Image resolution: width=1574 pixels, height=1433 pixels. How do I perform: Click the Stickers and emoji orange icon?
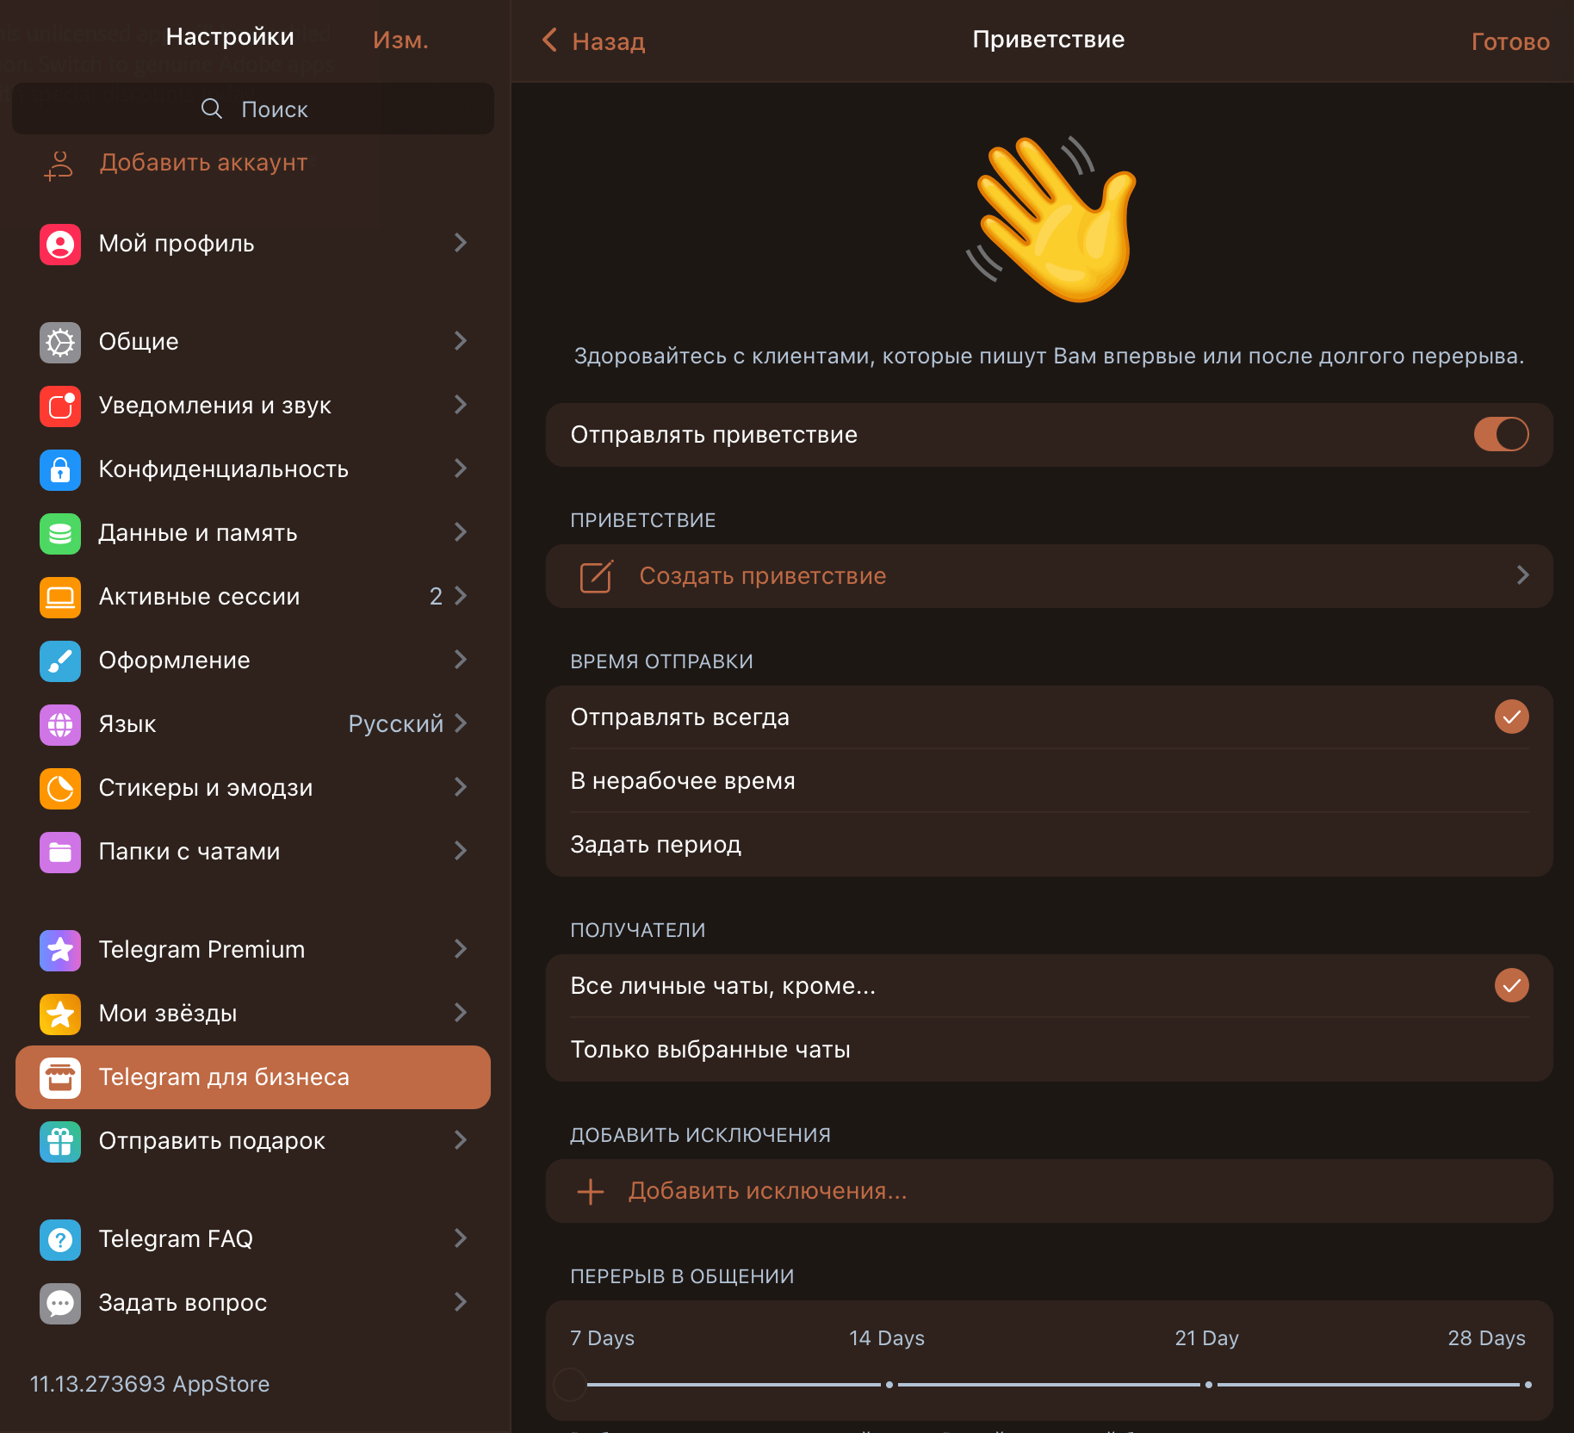[60, 789]
